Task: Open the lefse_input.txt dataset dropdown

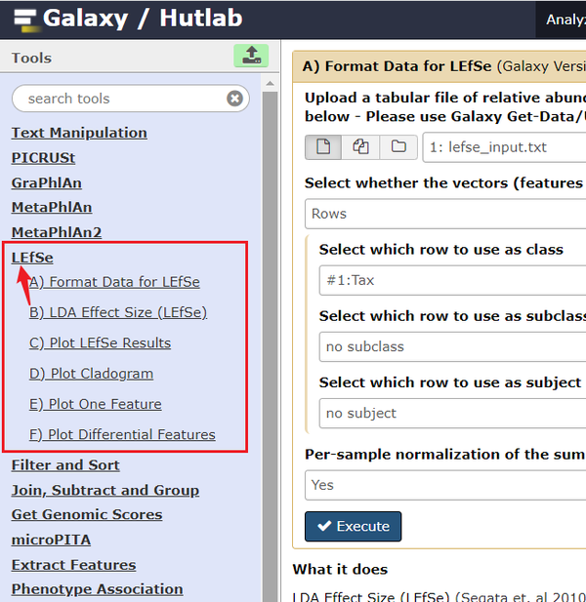Action: tap(503, 148)
